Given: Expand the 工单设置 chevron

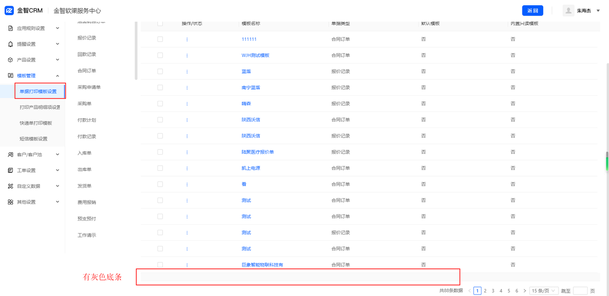Looking at the screenshot, I should click(58, 170).
